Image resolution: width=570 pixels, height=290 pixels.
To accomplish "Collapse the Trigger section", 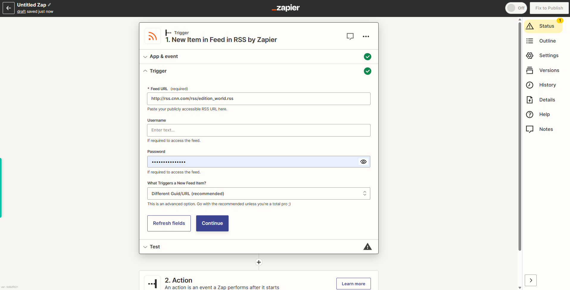I will coord(259,71).
